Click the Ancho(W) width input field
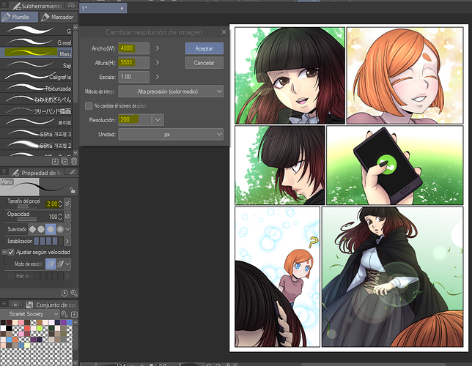 133,48
